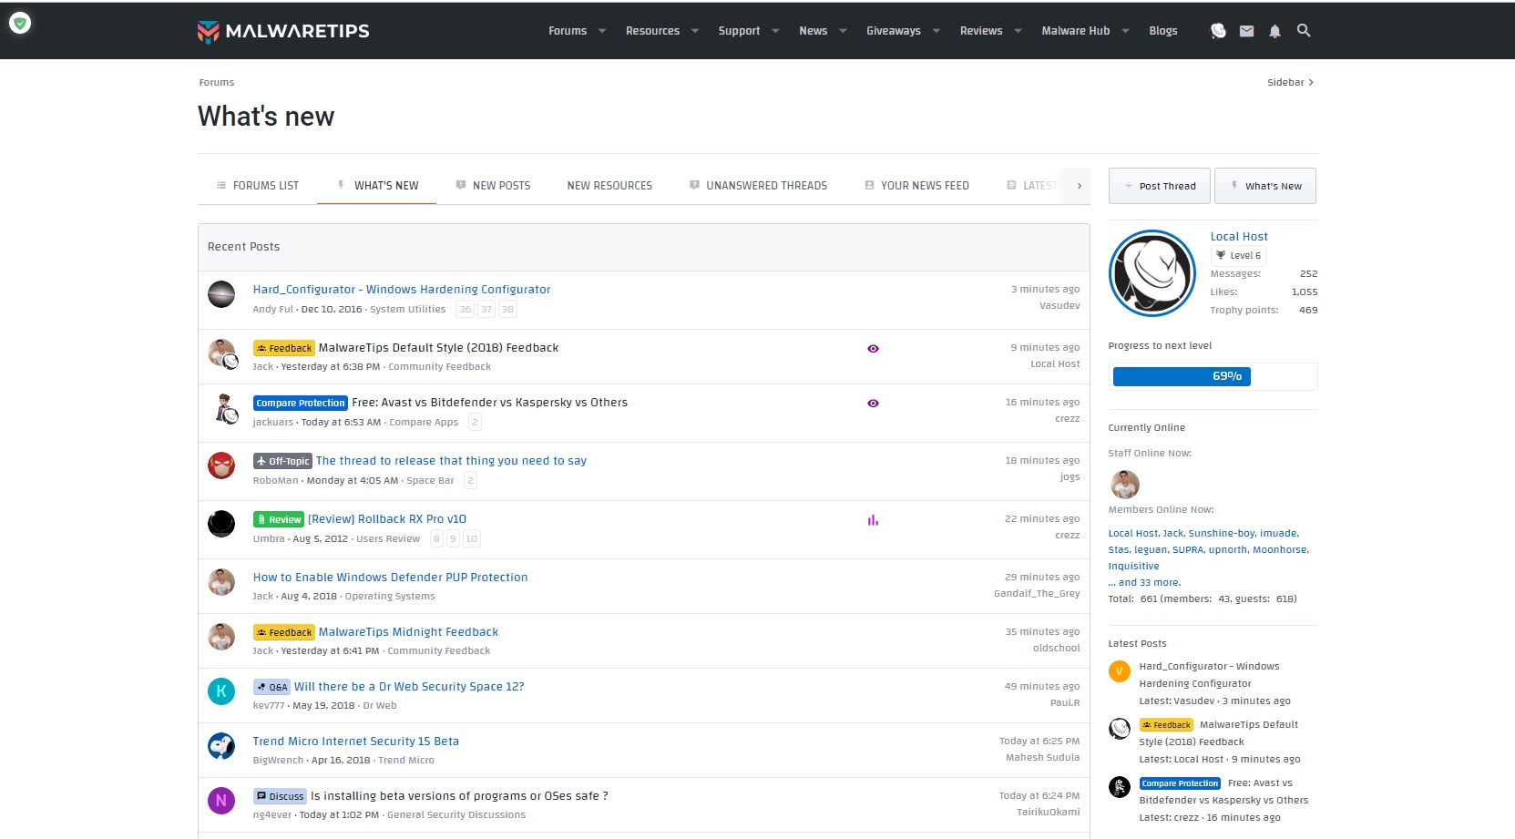The height and width of the screenshot is (839, 1515).
Task: Switch to New Posts tab
Action: (493, 186)
